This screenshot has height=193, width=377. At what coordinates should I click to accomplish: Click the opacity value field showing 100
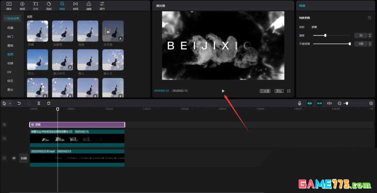361,44
